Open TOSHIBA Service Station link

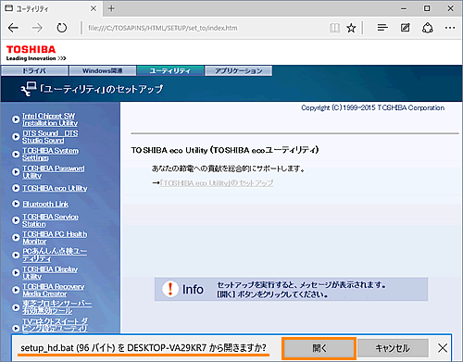[50, 220]
